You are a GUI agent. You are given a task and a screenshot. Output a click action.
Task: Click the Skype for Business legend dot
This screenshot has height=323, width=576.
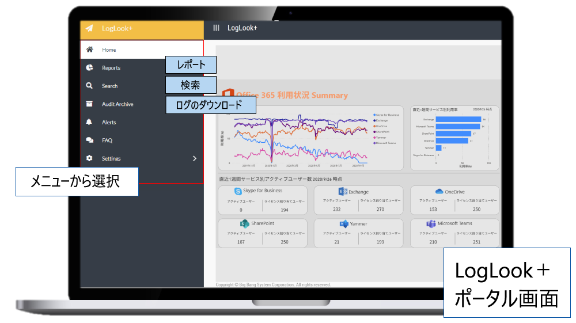point(374,115)
